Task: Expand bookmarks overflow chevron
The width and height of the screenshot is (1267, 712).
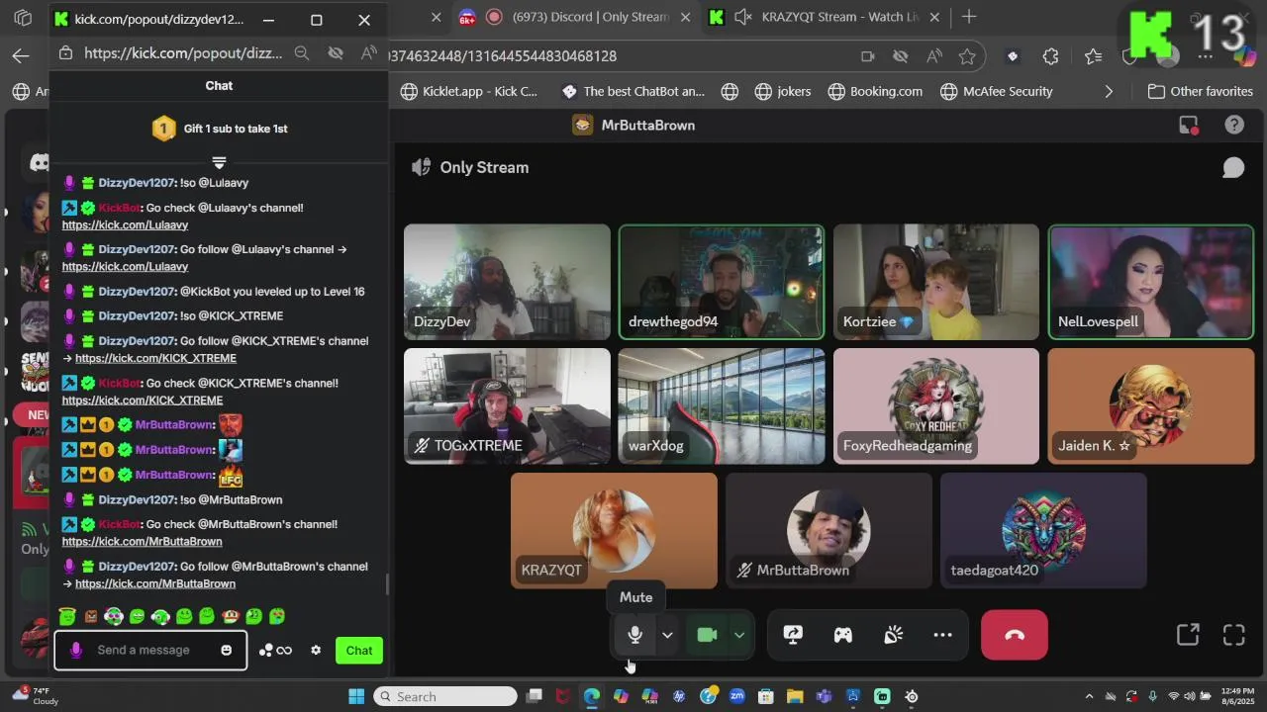Action: coord(1109,91)
